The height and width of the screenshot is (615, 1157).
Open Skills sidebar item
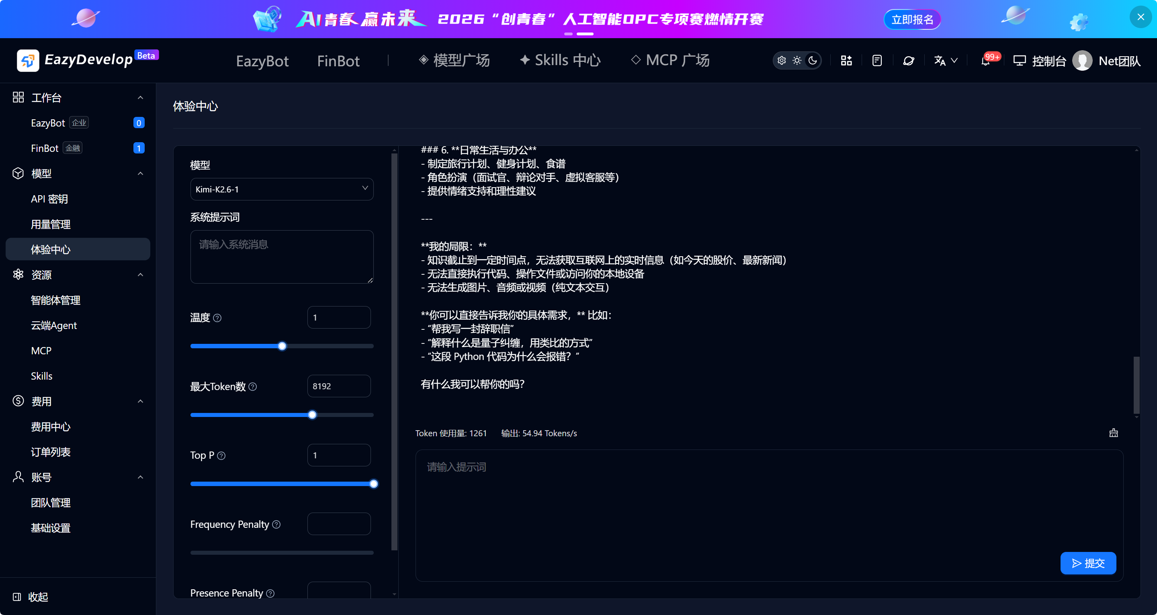[78, 376]
